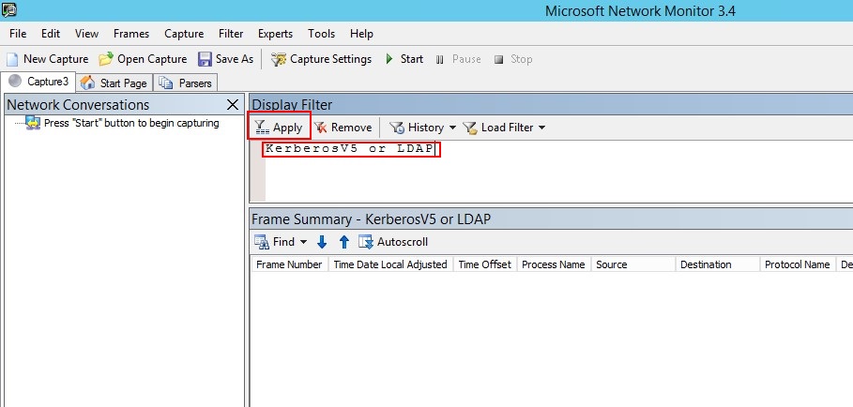Click Open Capture folder icon
The width and height of the screenshot is (853, 407).
[105, 59]
